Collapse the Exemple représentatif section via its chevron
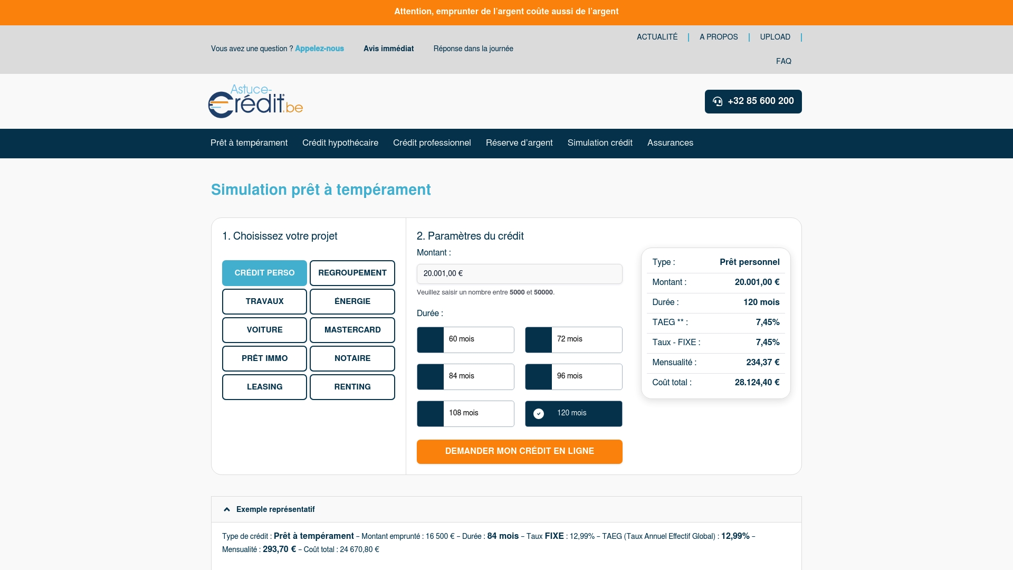This screenshot has height=570, width=1013. click(226, 509)
